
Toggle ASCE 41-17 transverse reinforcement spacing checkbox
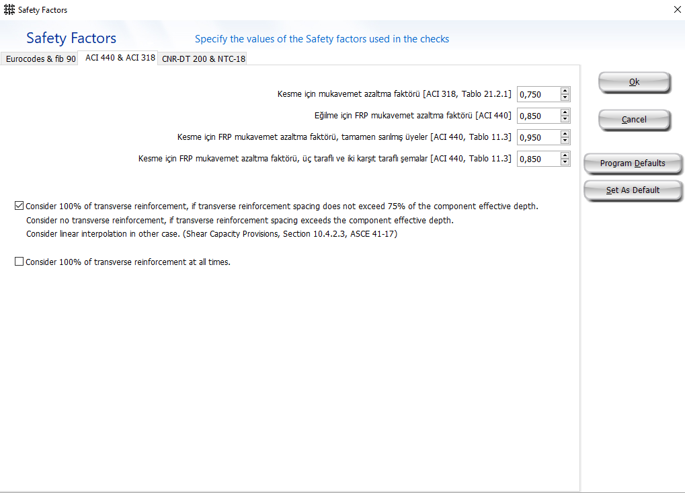(19, 205)
